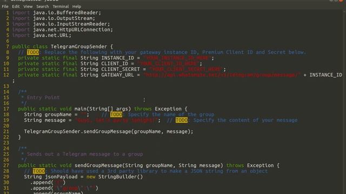Click line number 20 in the gutter
This screenshot has height=194, width=346.
6,126
